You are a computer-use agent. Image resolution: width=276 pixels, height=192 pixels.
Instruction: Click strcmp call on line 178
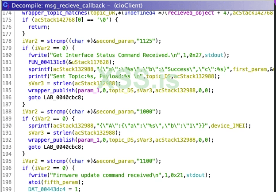tap(56, 41)
